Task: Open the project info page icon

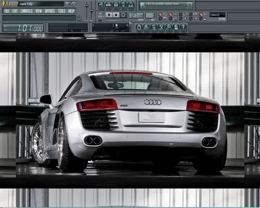Action: point(176,27)
